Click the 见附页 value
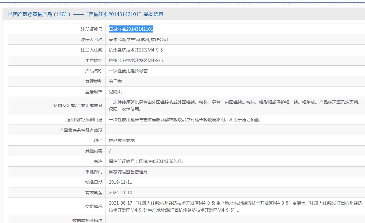 [115, 92]
